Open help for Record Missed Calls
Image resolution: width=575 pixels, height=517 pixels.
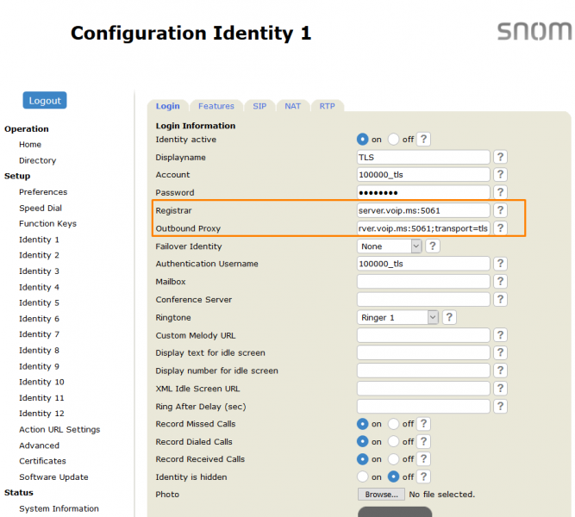(423, 424)
